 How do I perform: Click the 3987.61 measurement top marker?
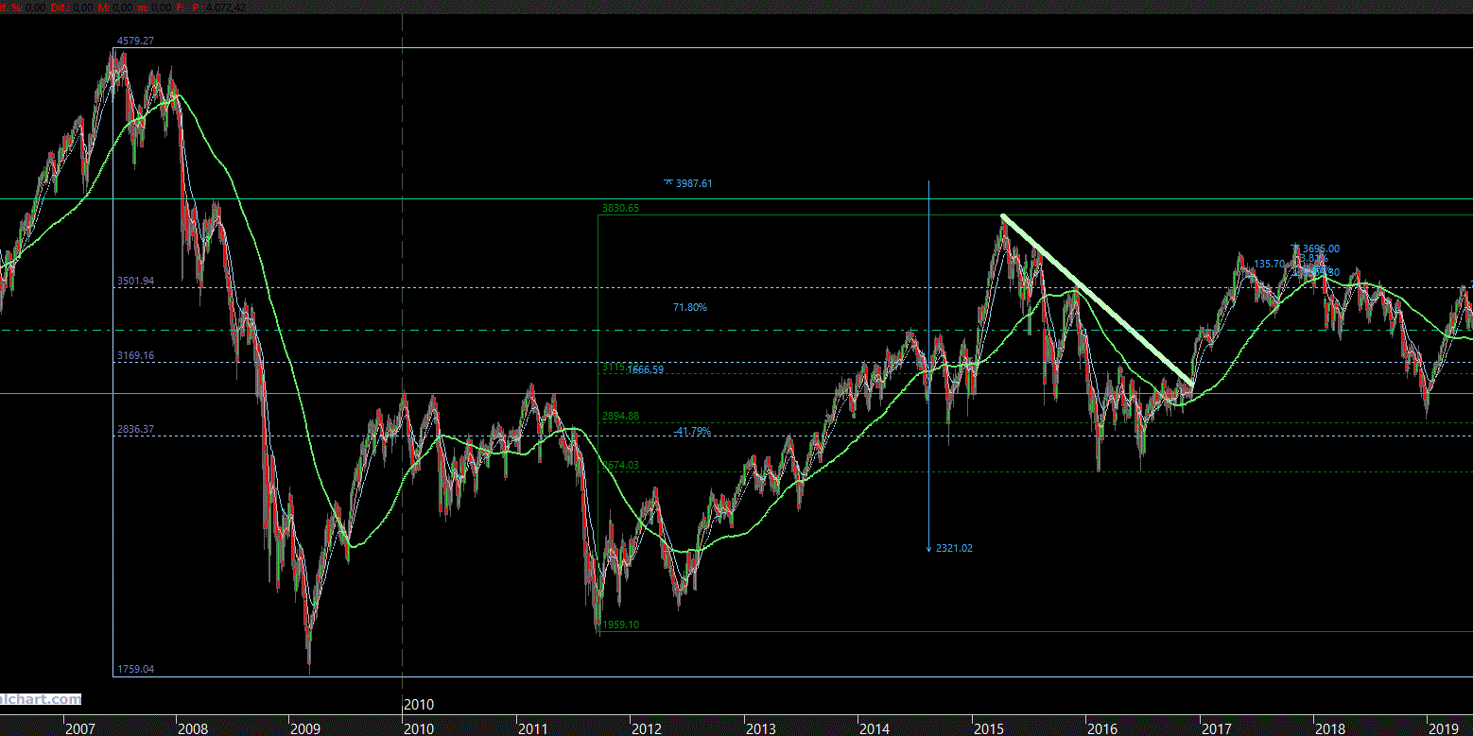pyautogui.click(x=693, y=183)
